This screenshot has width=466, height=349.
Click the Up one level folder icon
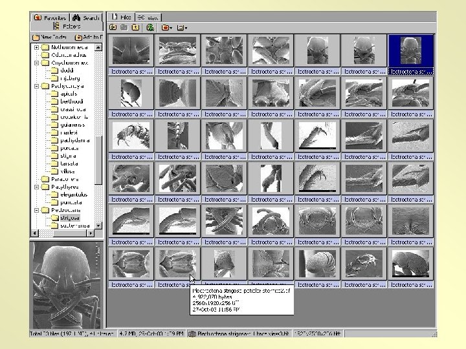pos(135,28)
